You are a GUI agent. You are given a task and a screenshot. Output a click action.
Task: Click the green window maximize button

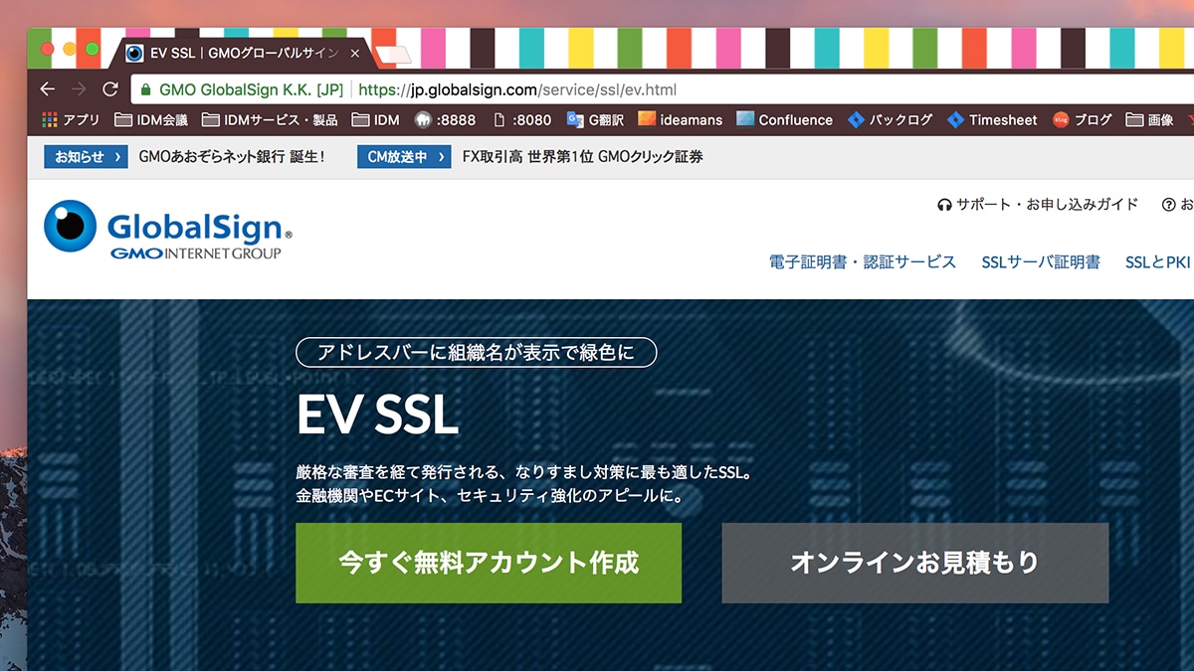tap(93, 48)
